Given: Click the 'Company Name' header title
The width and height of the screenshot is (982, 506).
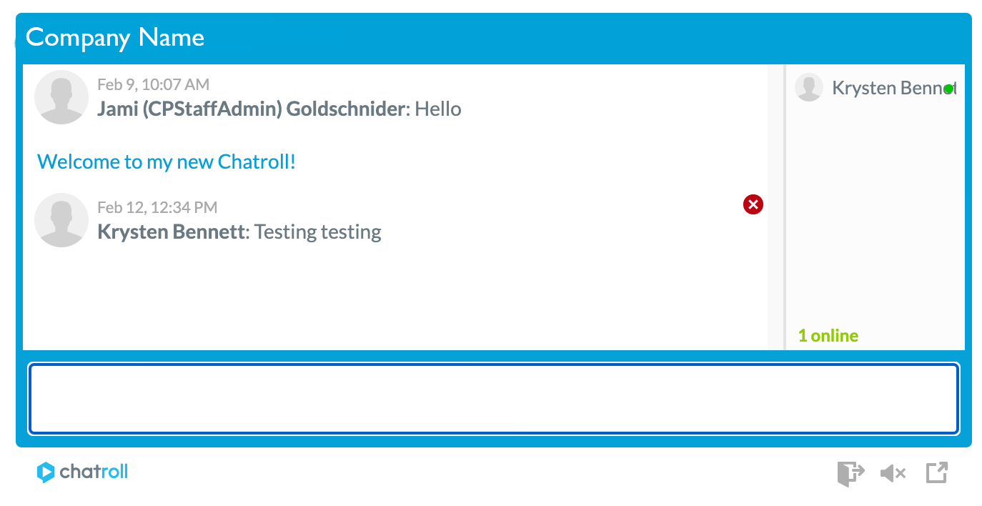Looking at the screenshot, I should click(x=115, y=37).
